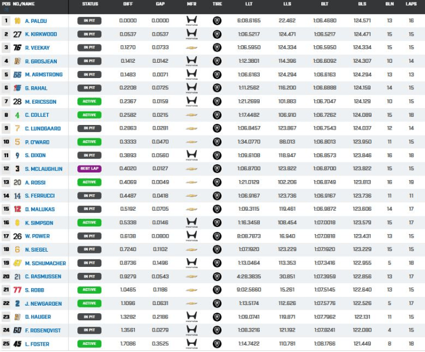The width and height of the screenshot is (425, 352).
Task: Click the last lap time 6:08.6165
Action: pyautogui.click(x=249, y=21)
